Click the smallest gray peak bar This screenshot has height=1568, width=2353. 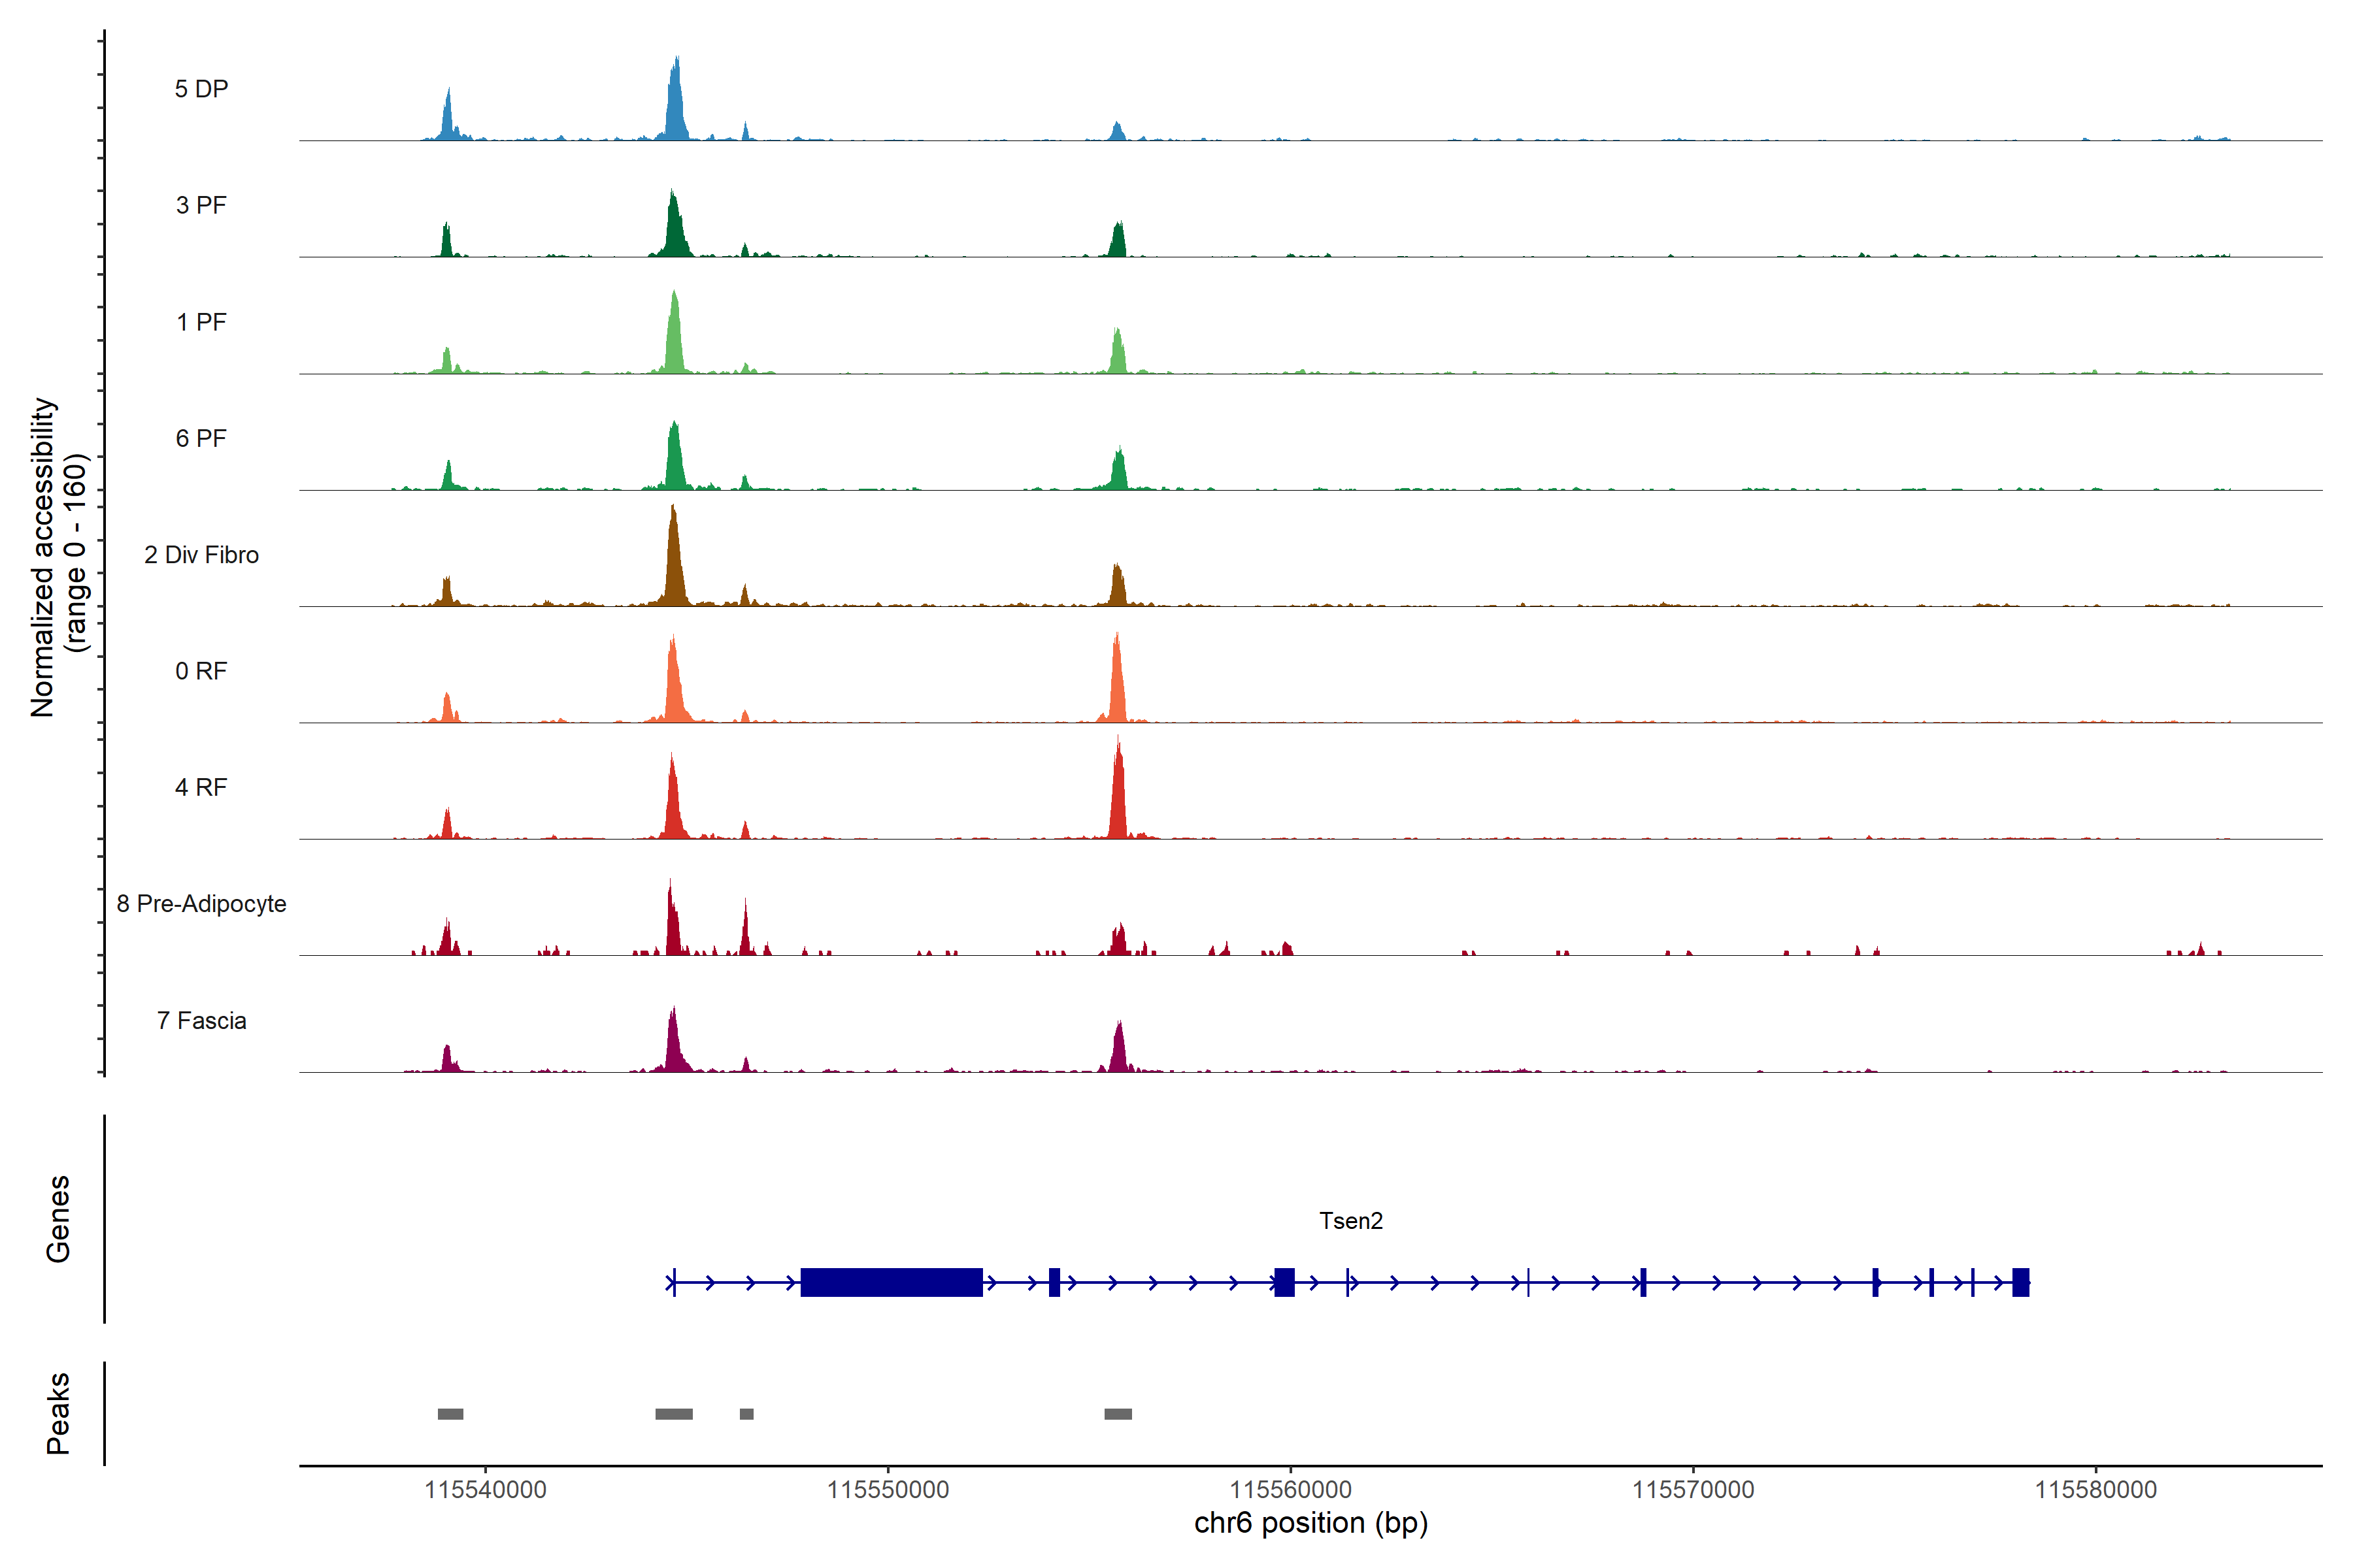pyautogui.click(x=746, y=1414)
